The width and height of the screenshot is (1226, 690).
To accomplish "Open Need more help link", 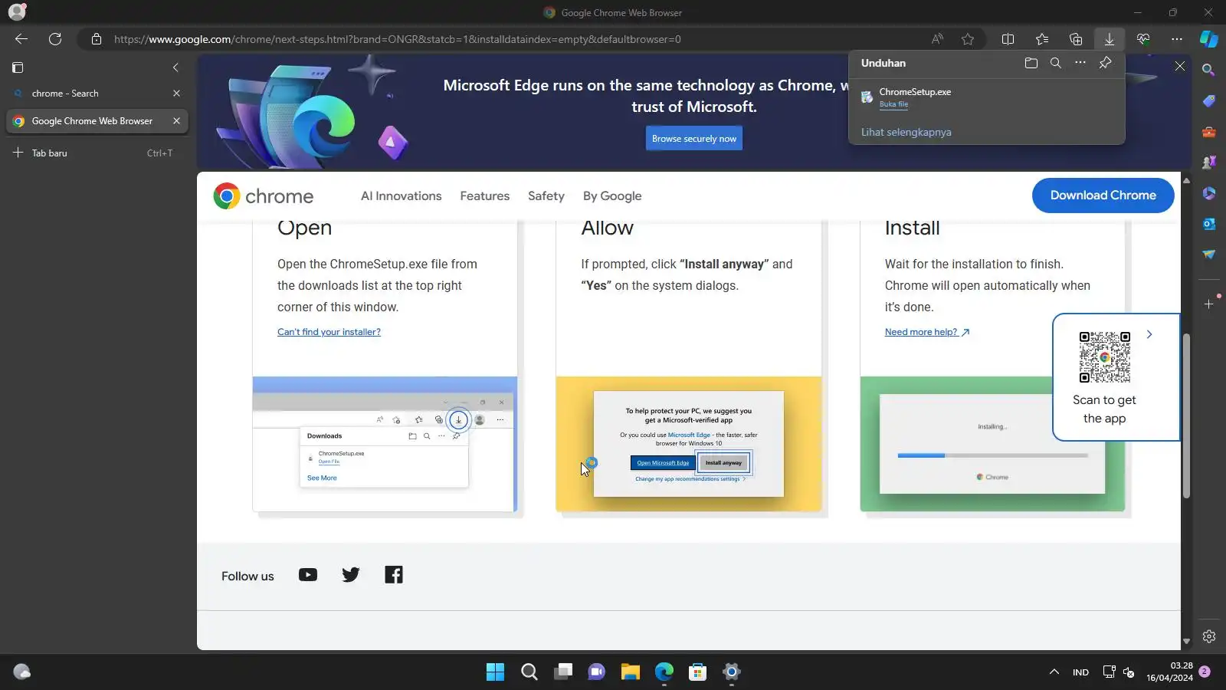I will pos(926,332).
